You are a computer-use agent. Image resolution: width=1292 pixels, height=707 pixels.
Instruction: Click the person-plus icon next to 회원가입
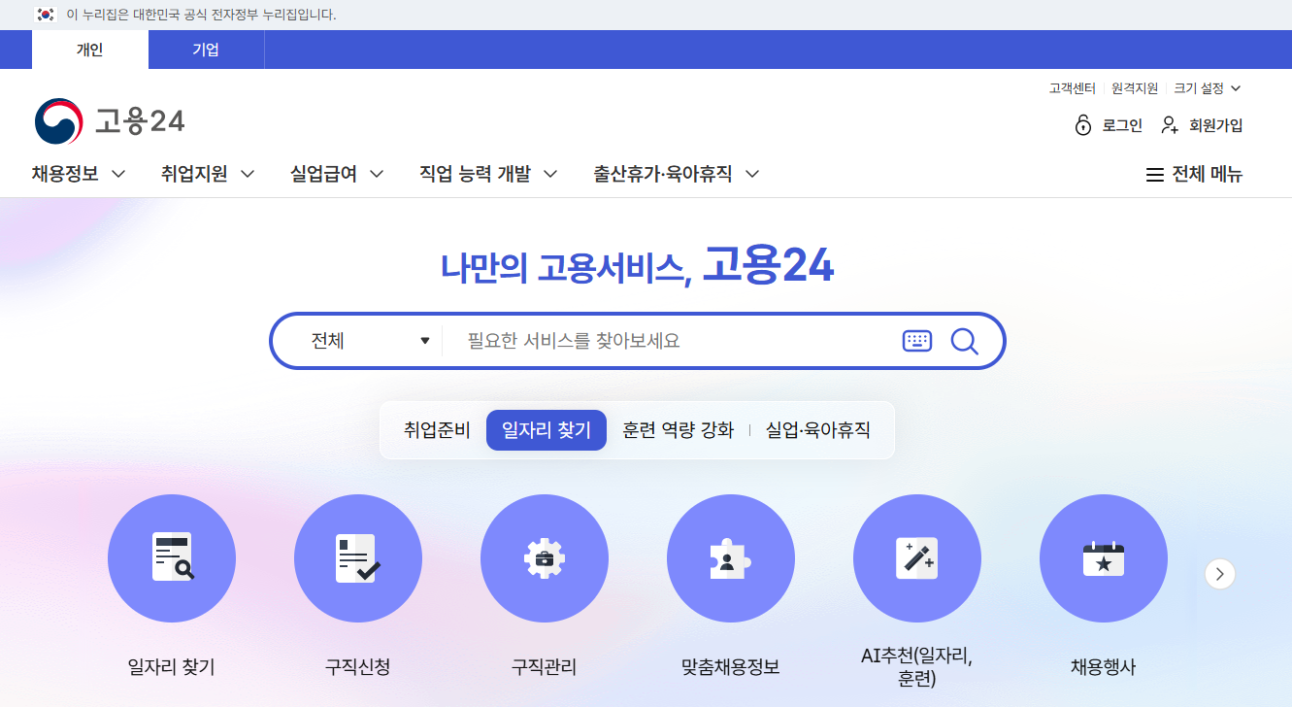point(1170,125)
